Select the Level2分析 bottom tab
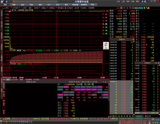The image size is (160, 124). pyautogui.click(x=14, y=80)
